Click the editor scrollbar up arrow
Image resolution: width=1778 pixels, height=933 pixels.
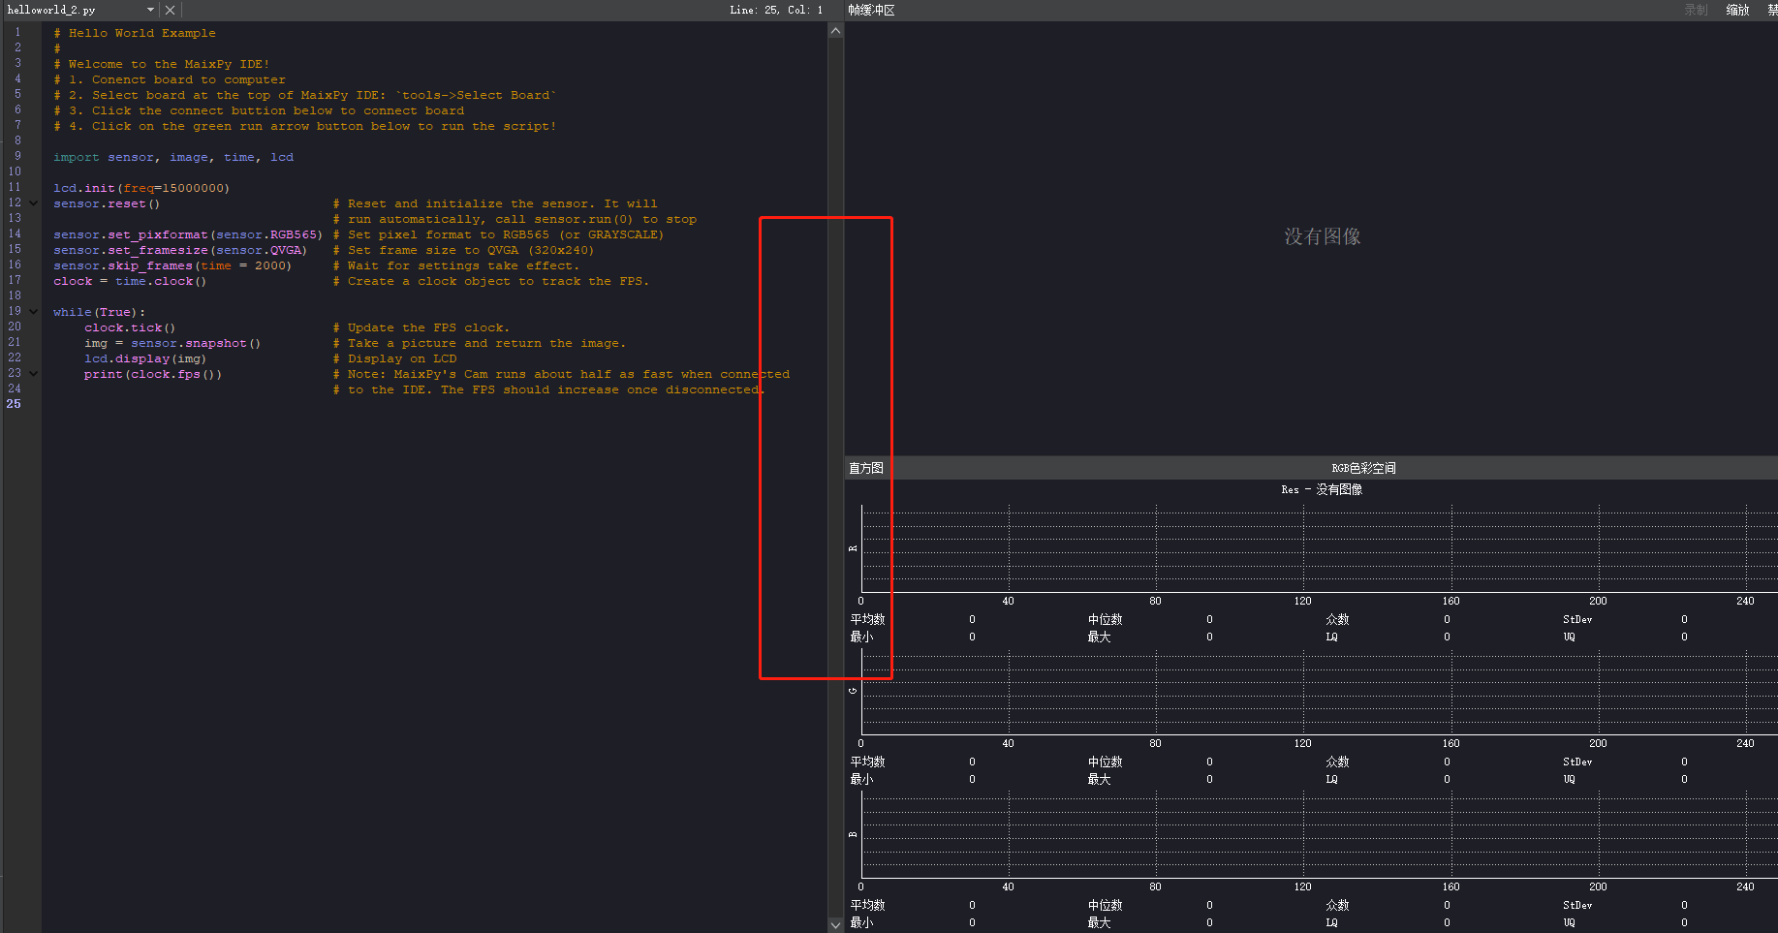click(x=835, y=31)
